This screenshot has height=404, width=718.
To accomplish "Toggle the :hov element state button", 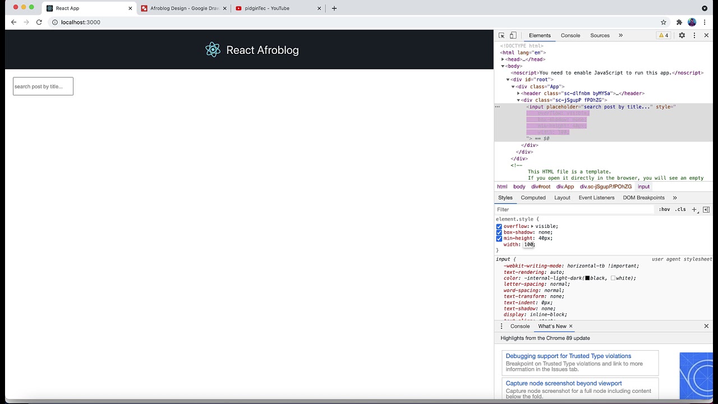I will pyautogui.click(x=664, y=209).
